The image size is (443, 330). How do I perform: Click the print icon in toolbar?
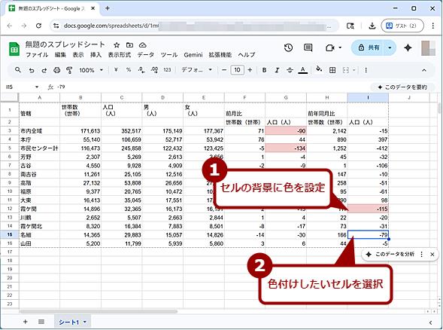[x=57, y=70]
